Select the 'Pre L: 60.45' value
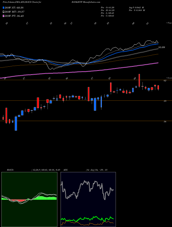Viewport: 172px width, 227px height. click(x=108, y=13)
